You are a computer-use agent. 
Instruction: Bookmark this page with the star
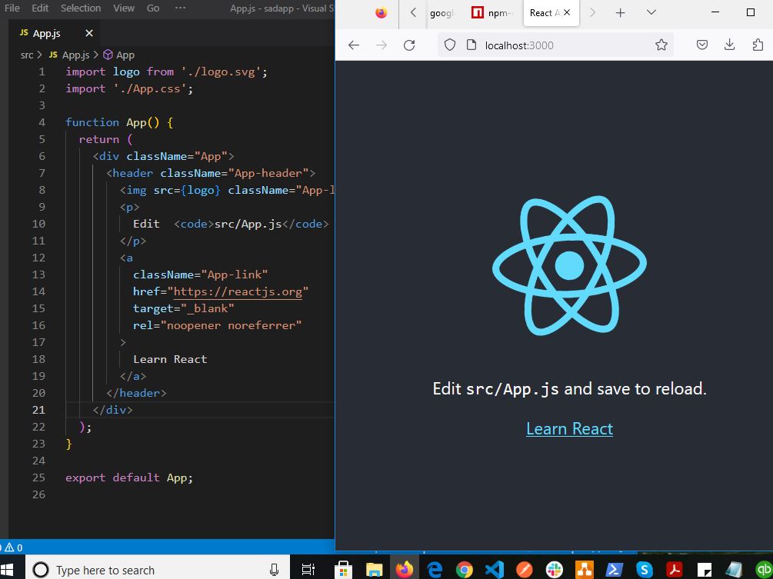[661, 45]
